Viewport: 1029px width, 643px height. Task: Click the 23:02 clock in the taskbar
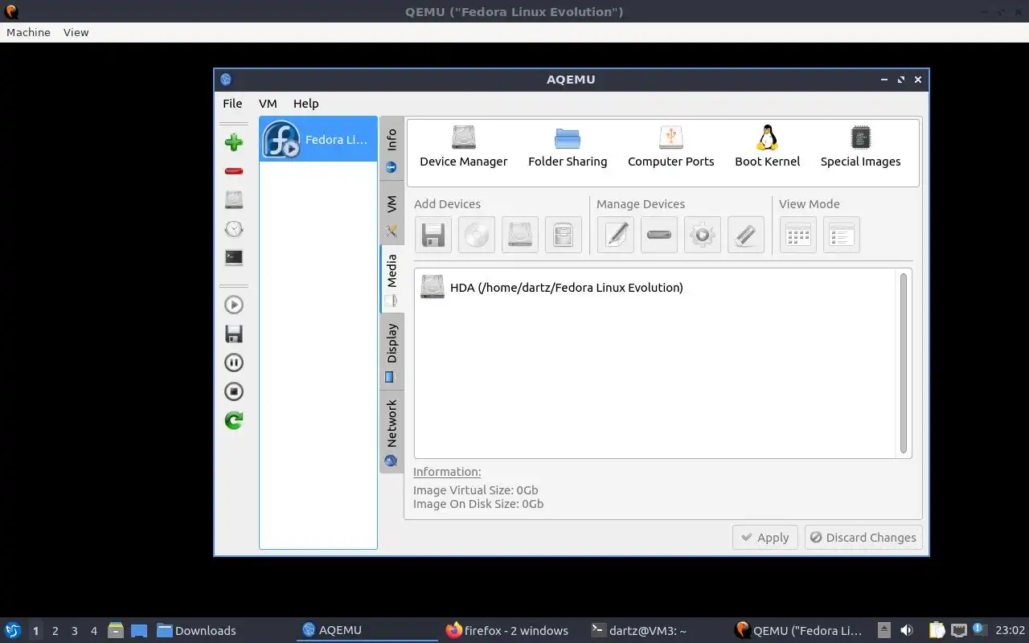tap(1010, 630)
